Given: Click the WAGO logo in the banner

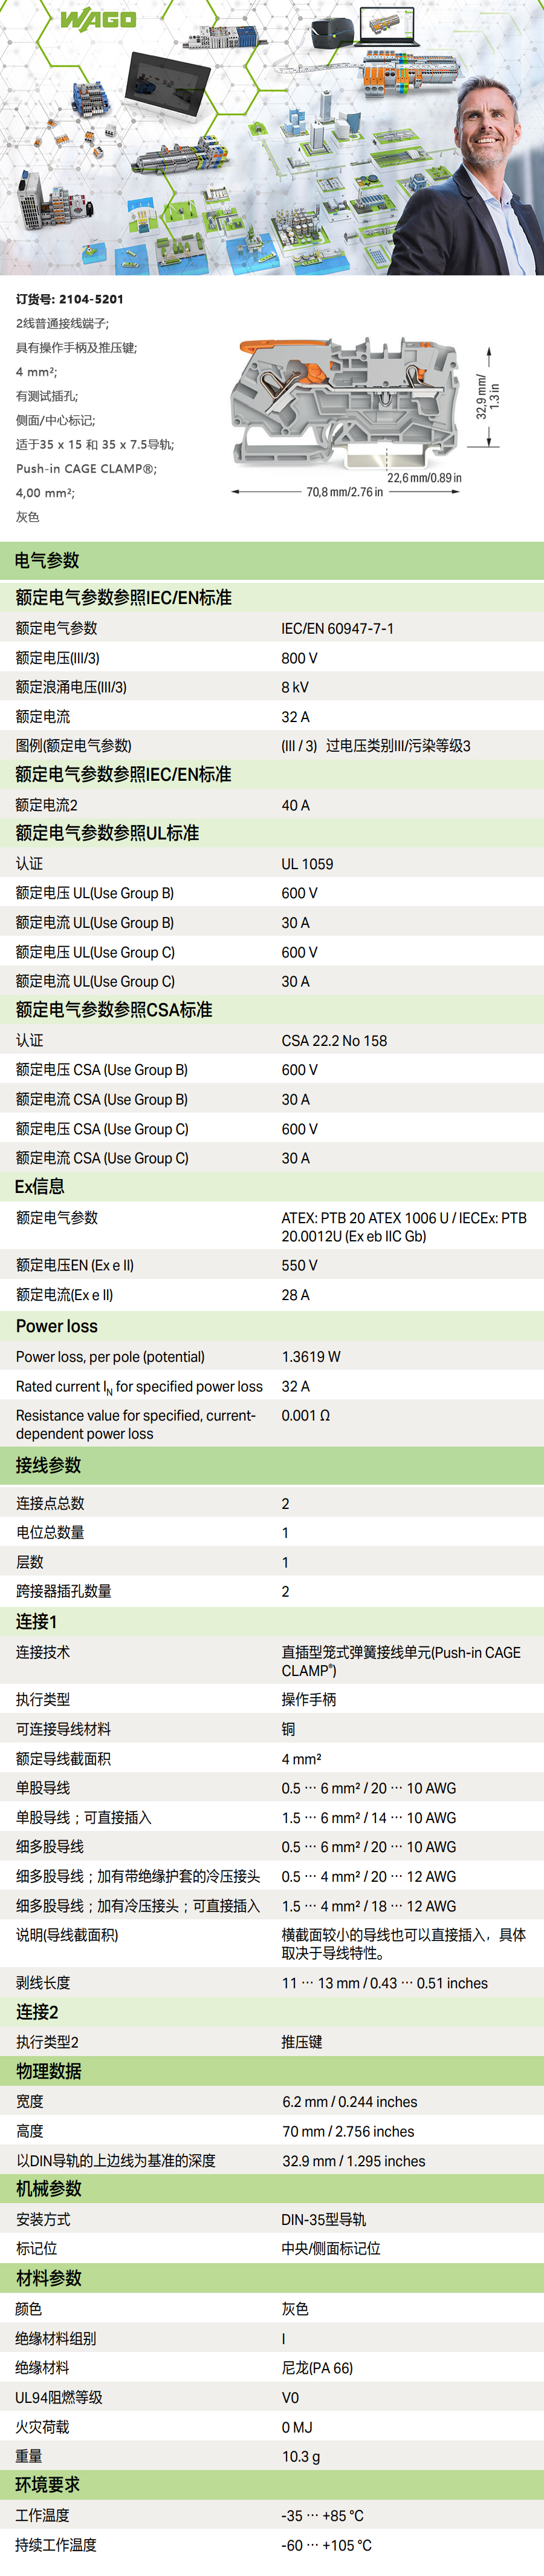Looking at the screenshot, I should coord(98,20).
